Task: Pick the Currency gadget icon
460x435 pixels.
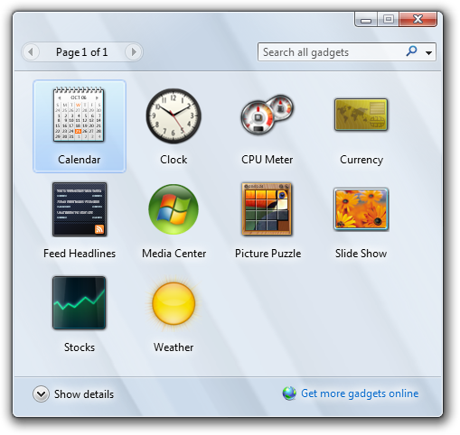Action: pyautogui.click(x=361, y=115)
